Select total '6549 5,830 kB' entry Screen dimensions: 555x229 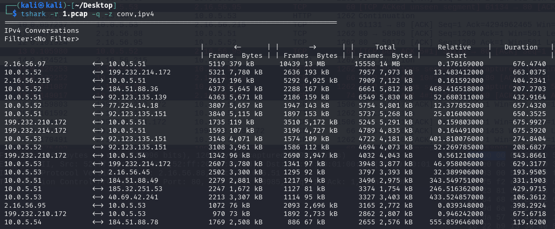point(386,97)
